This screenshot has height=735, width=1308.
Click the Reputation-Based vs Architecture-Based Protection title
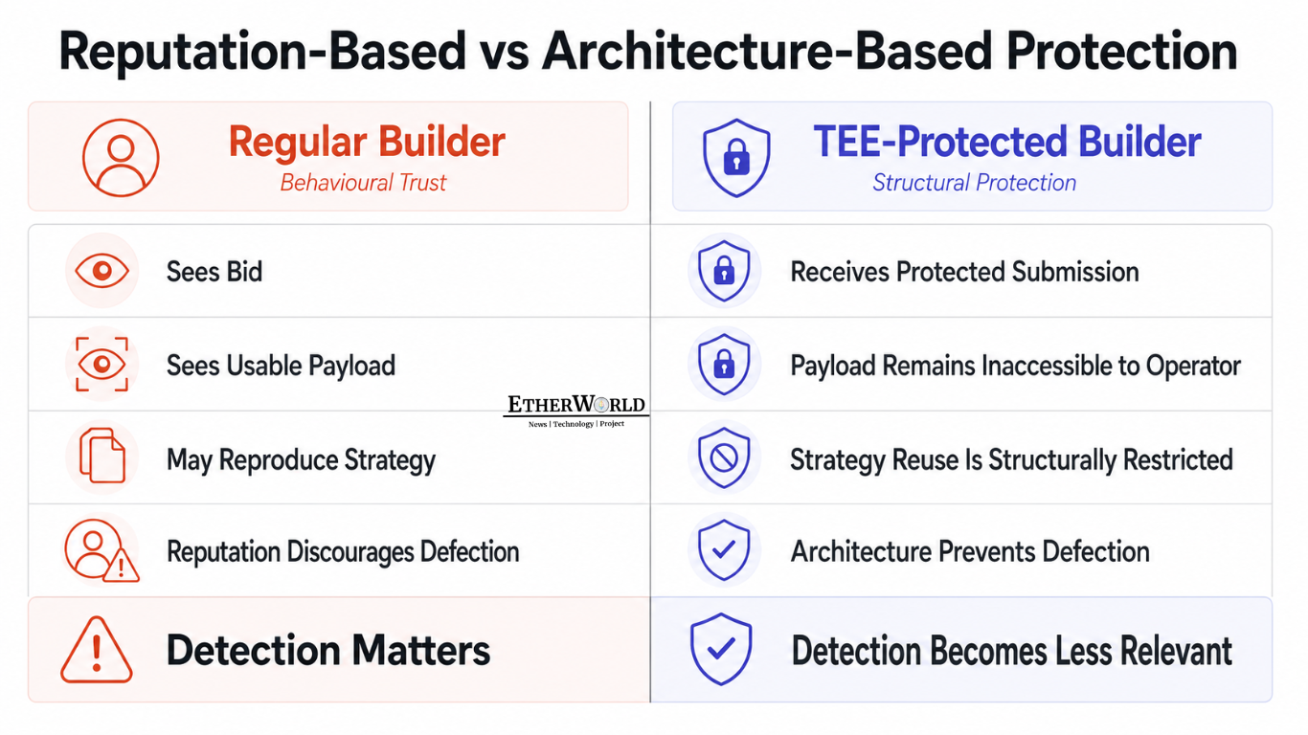tap(648, 52)
